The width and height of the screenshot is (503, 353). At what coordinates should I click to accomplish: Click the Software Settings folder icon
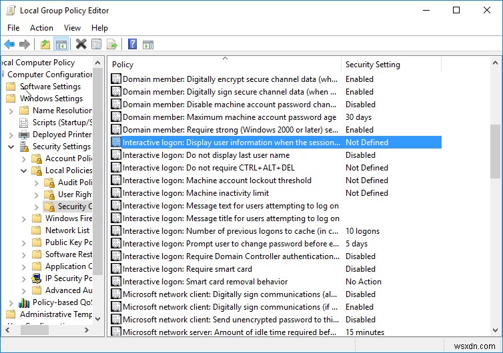(x=11, y=87)
